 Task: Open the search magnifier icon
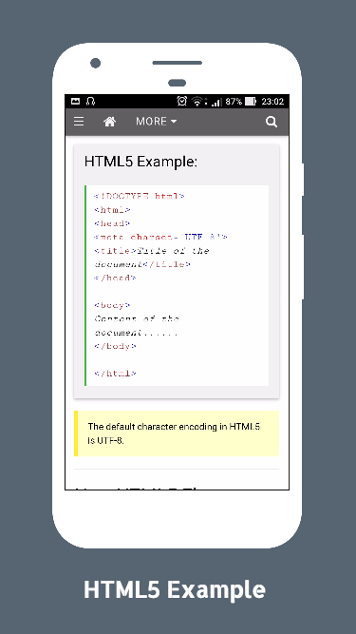[x=272, y=122]
